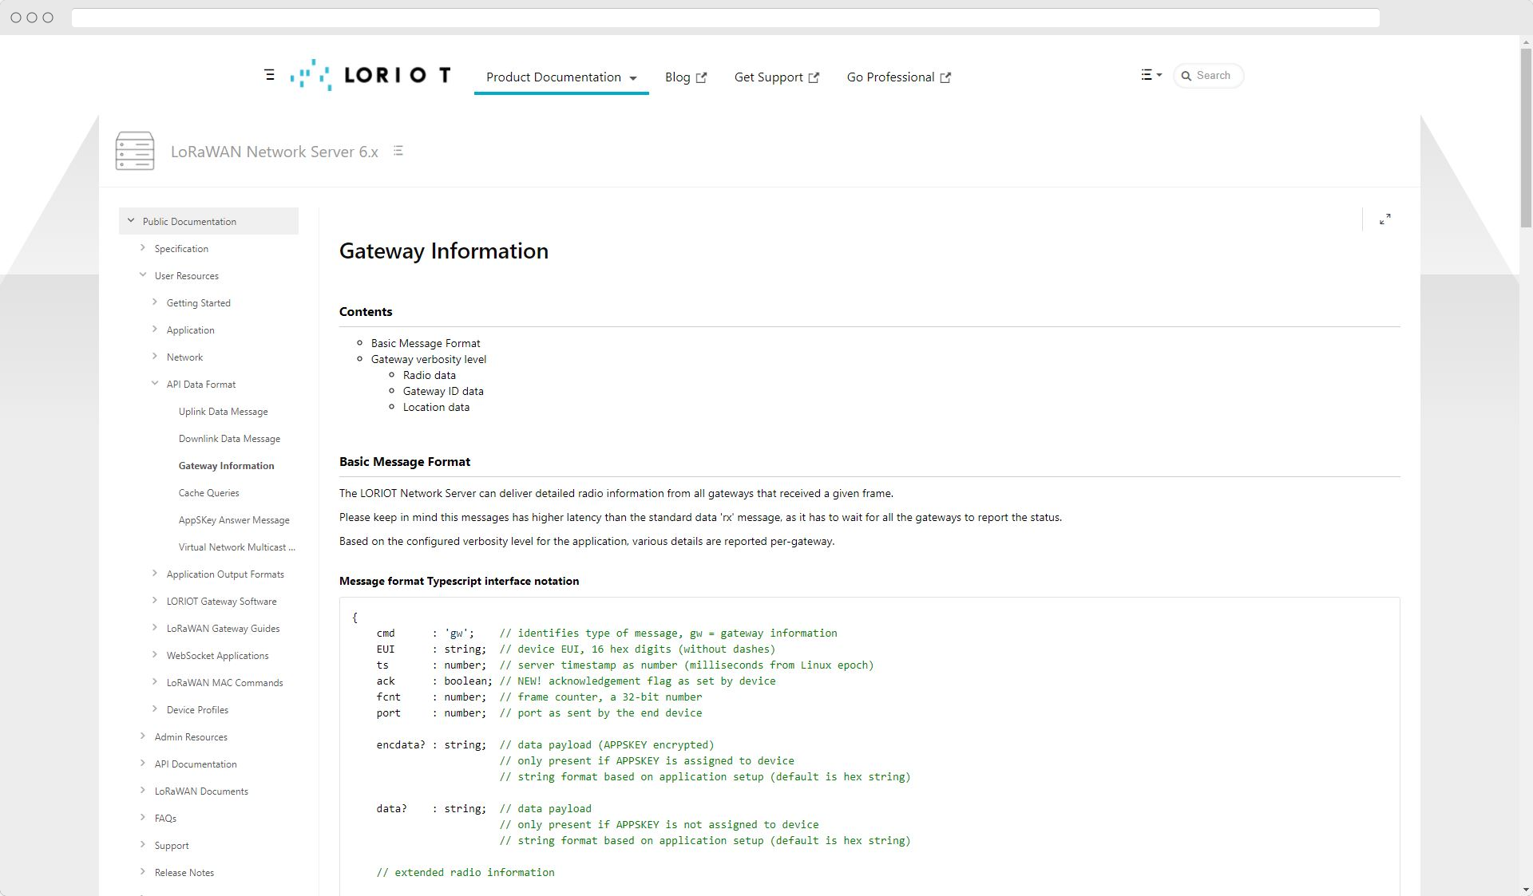Open the Product Documentation menu

point(561,77)
